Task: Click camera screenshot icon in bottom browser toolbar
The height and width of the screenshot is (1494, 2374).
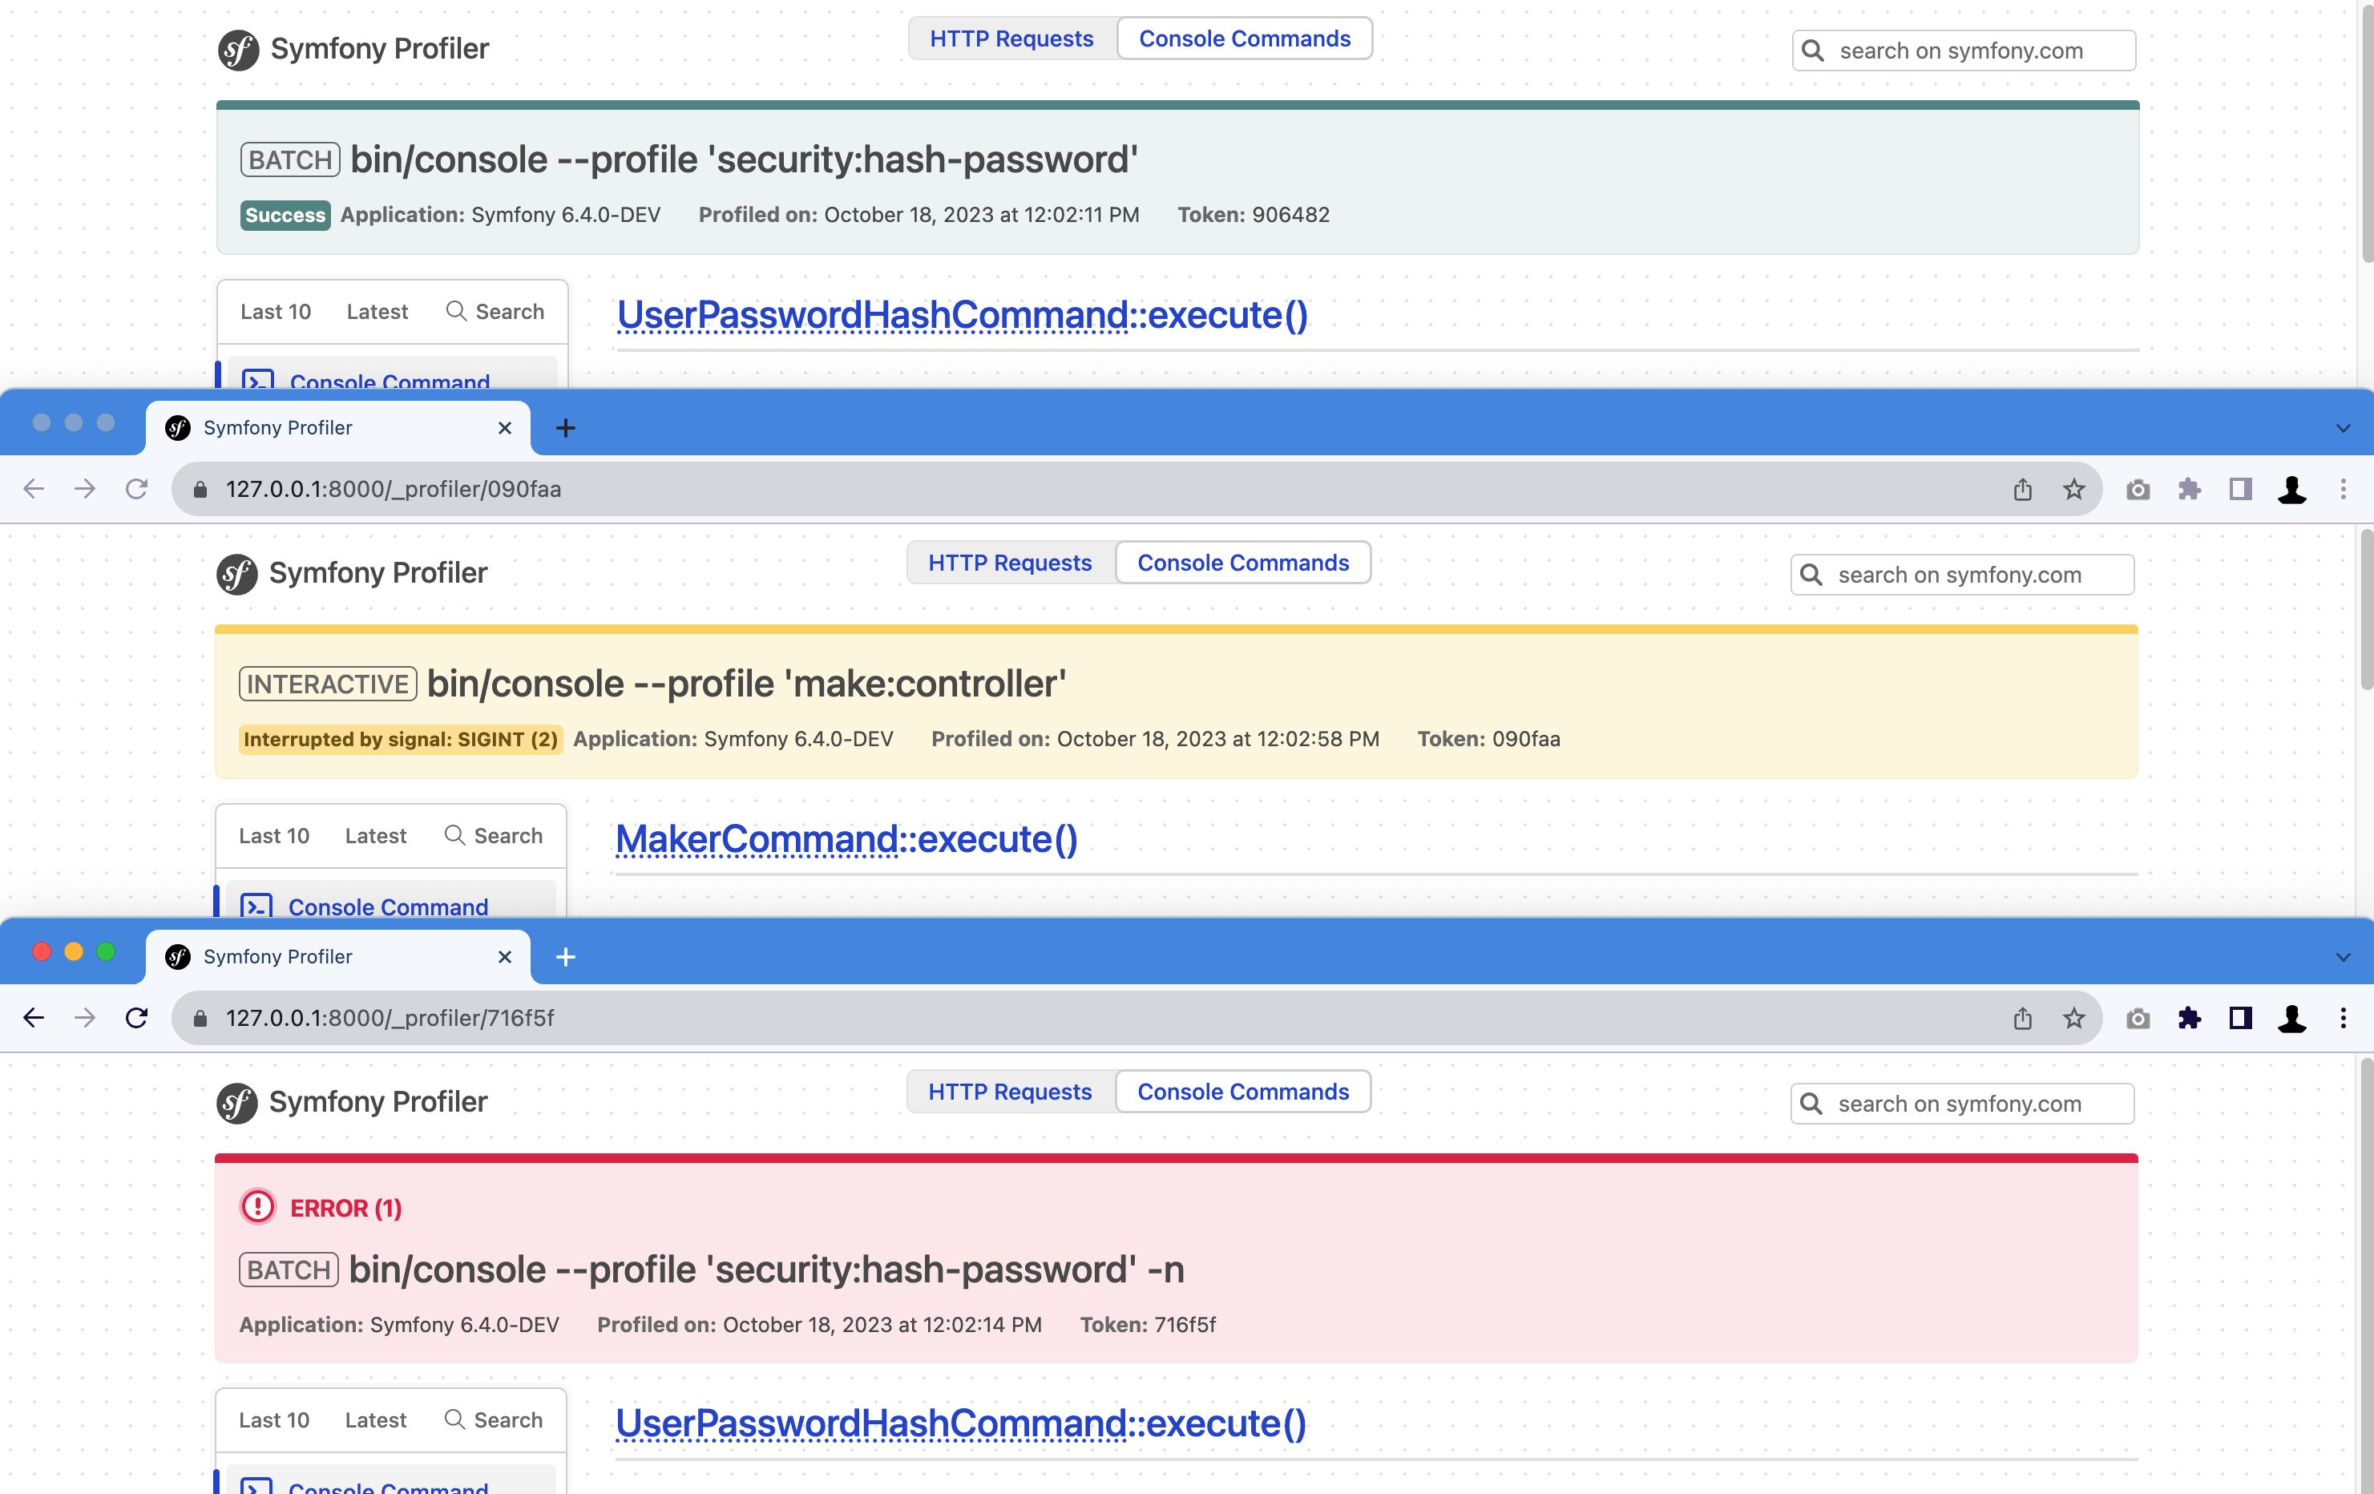Action: coord(2138,1018)
